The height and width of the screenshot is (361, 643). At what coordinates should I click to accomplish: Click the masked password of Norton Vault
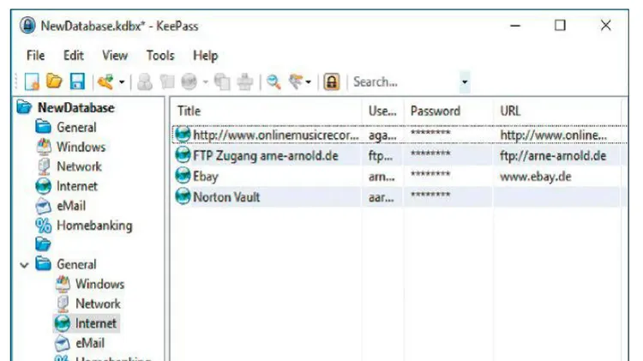point(430,195)
